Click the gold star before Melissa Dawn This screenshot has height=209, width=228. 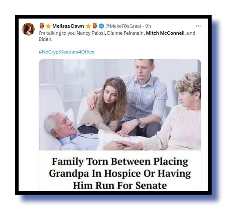[48, 26]
